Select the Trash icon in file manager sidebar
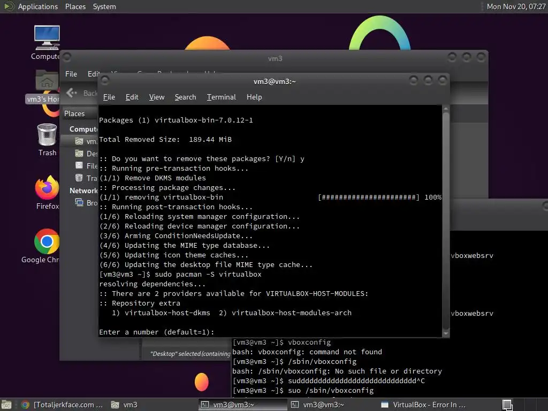The height and width of the screenshot is (411, 548). click(x=79, y=178)
